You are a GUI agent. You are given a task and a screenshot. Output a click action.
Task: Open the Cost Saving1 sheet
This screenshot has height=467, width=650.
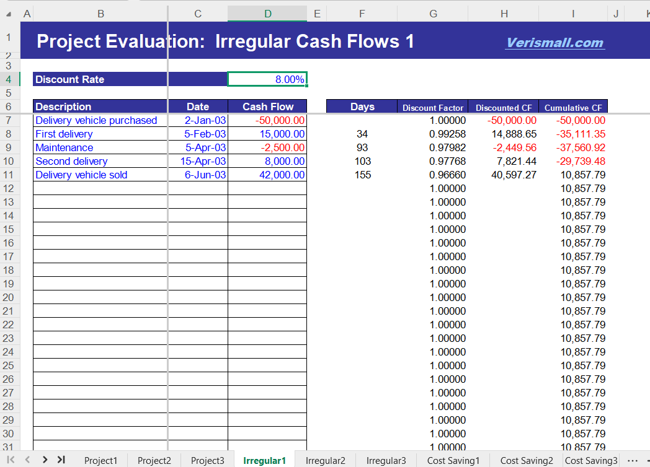[453, 460]
